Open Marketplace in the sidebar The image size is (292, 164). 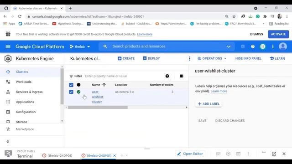pos(25,129)
